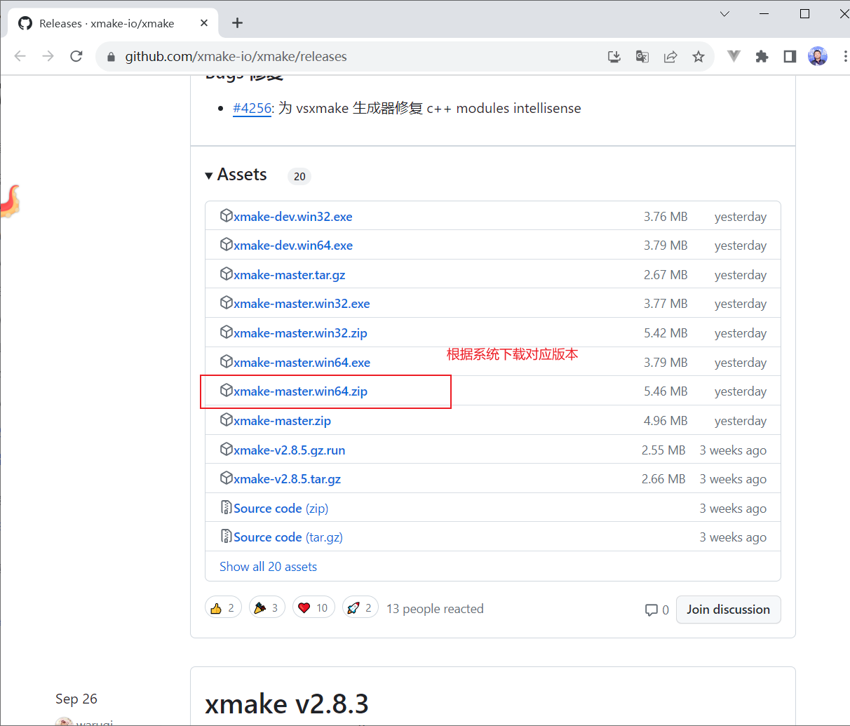Bookmark this page with the star icon
Image resolution: width=850 pixels, height=726 pixels.
click(698, 57)
